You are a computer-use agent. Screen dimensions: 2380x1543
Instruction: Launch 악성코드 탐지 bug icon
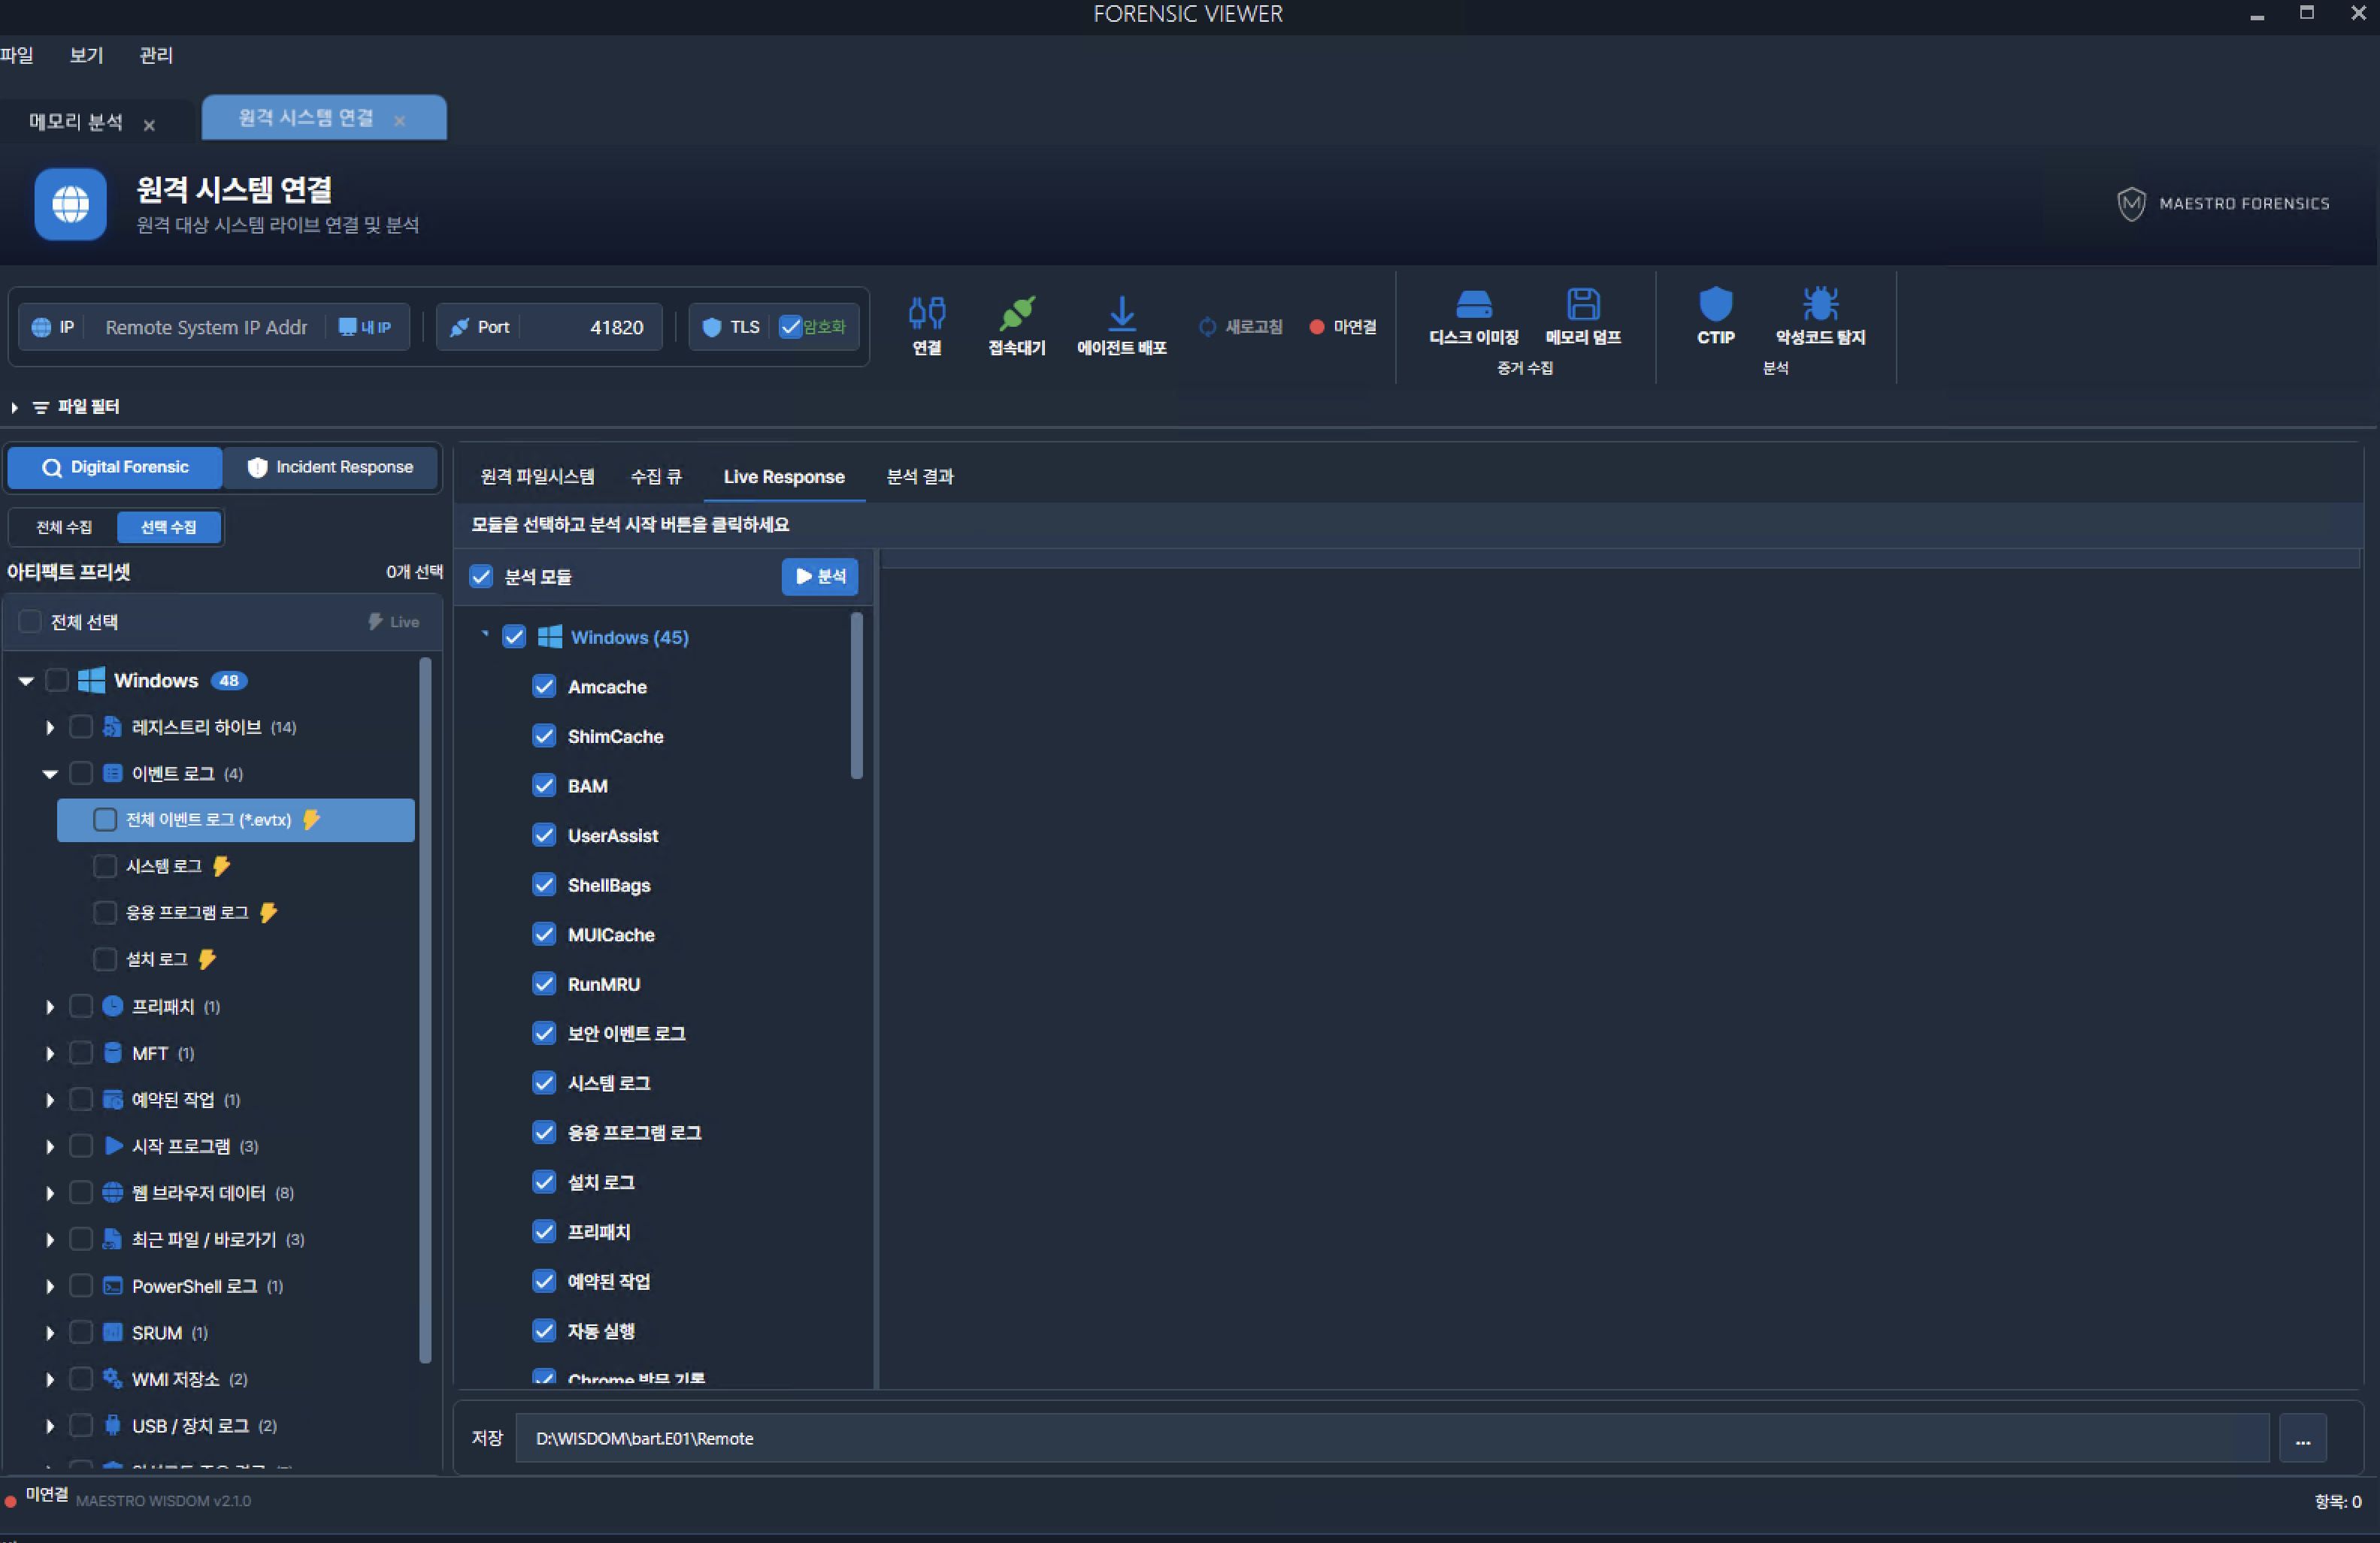(x=1820, y=303)
